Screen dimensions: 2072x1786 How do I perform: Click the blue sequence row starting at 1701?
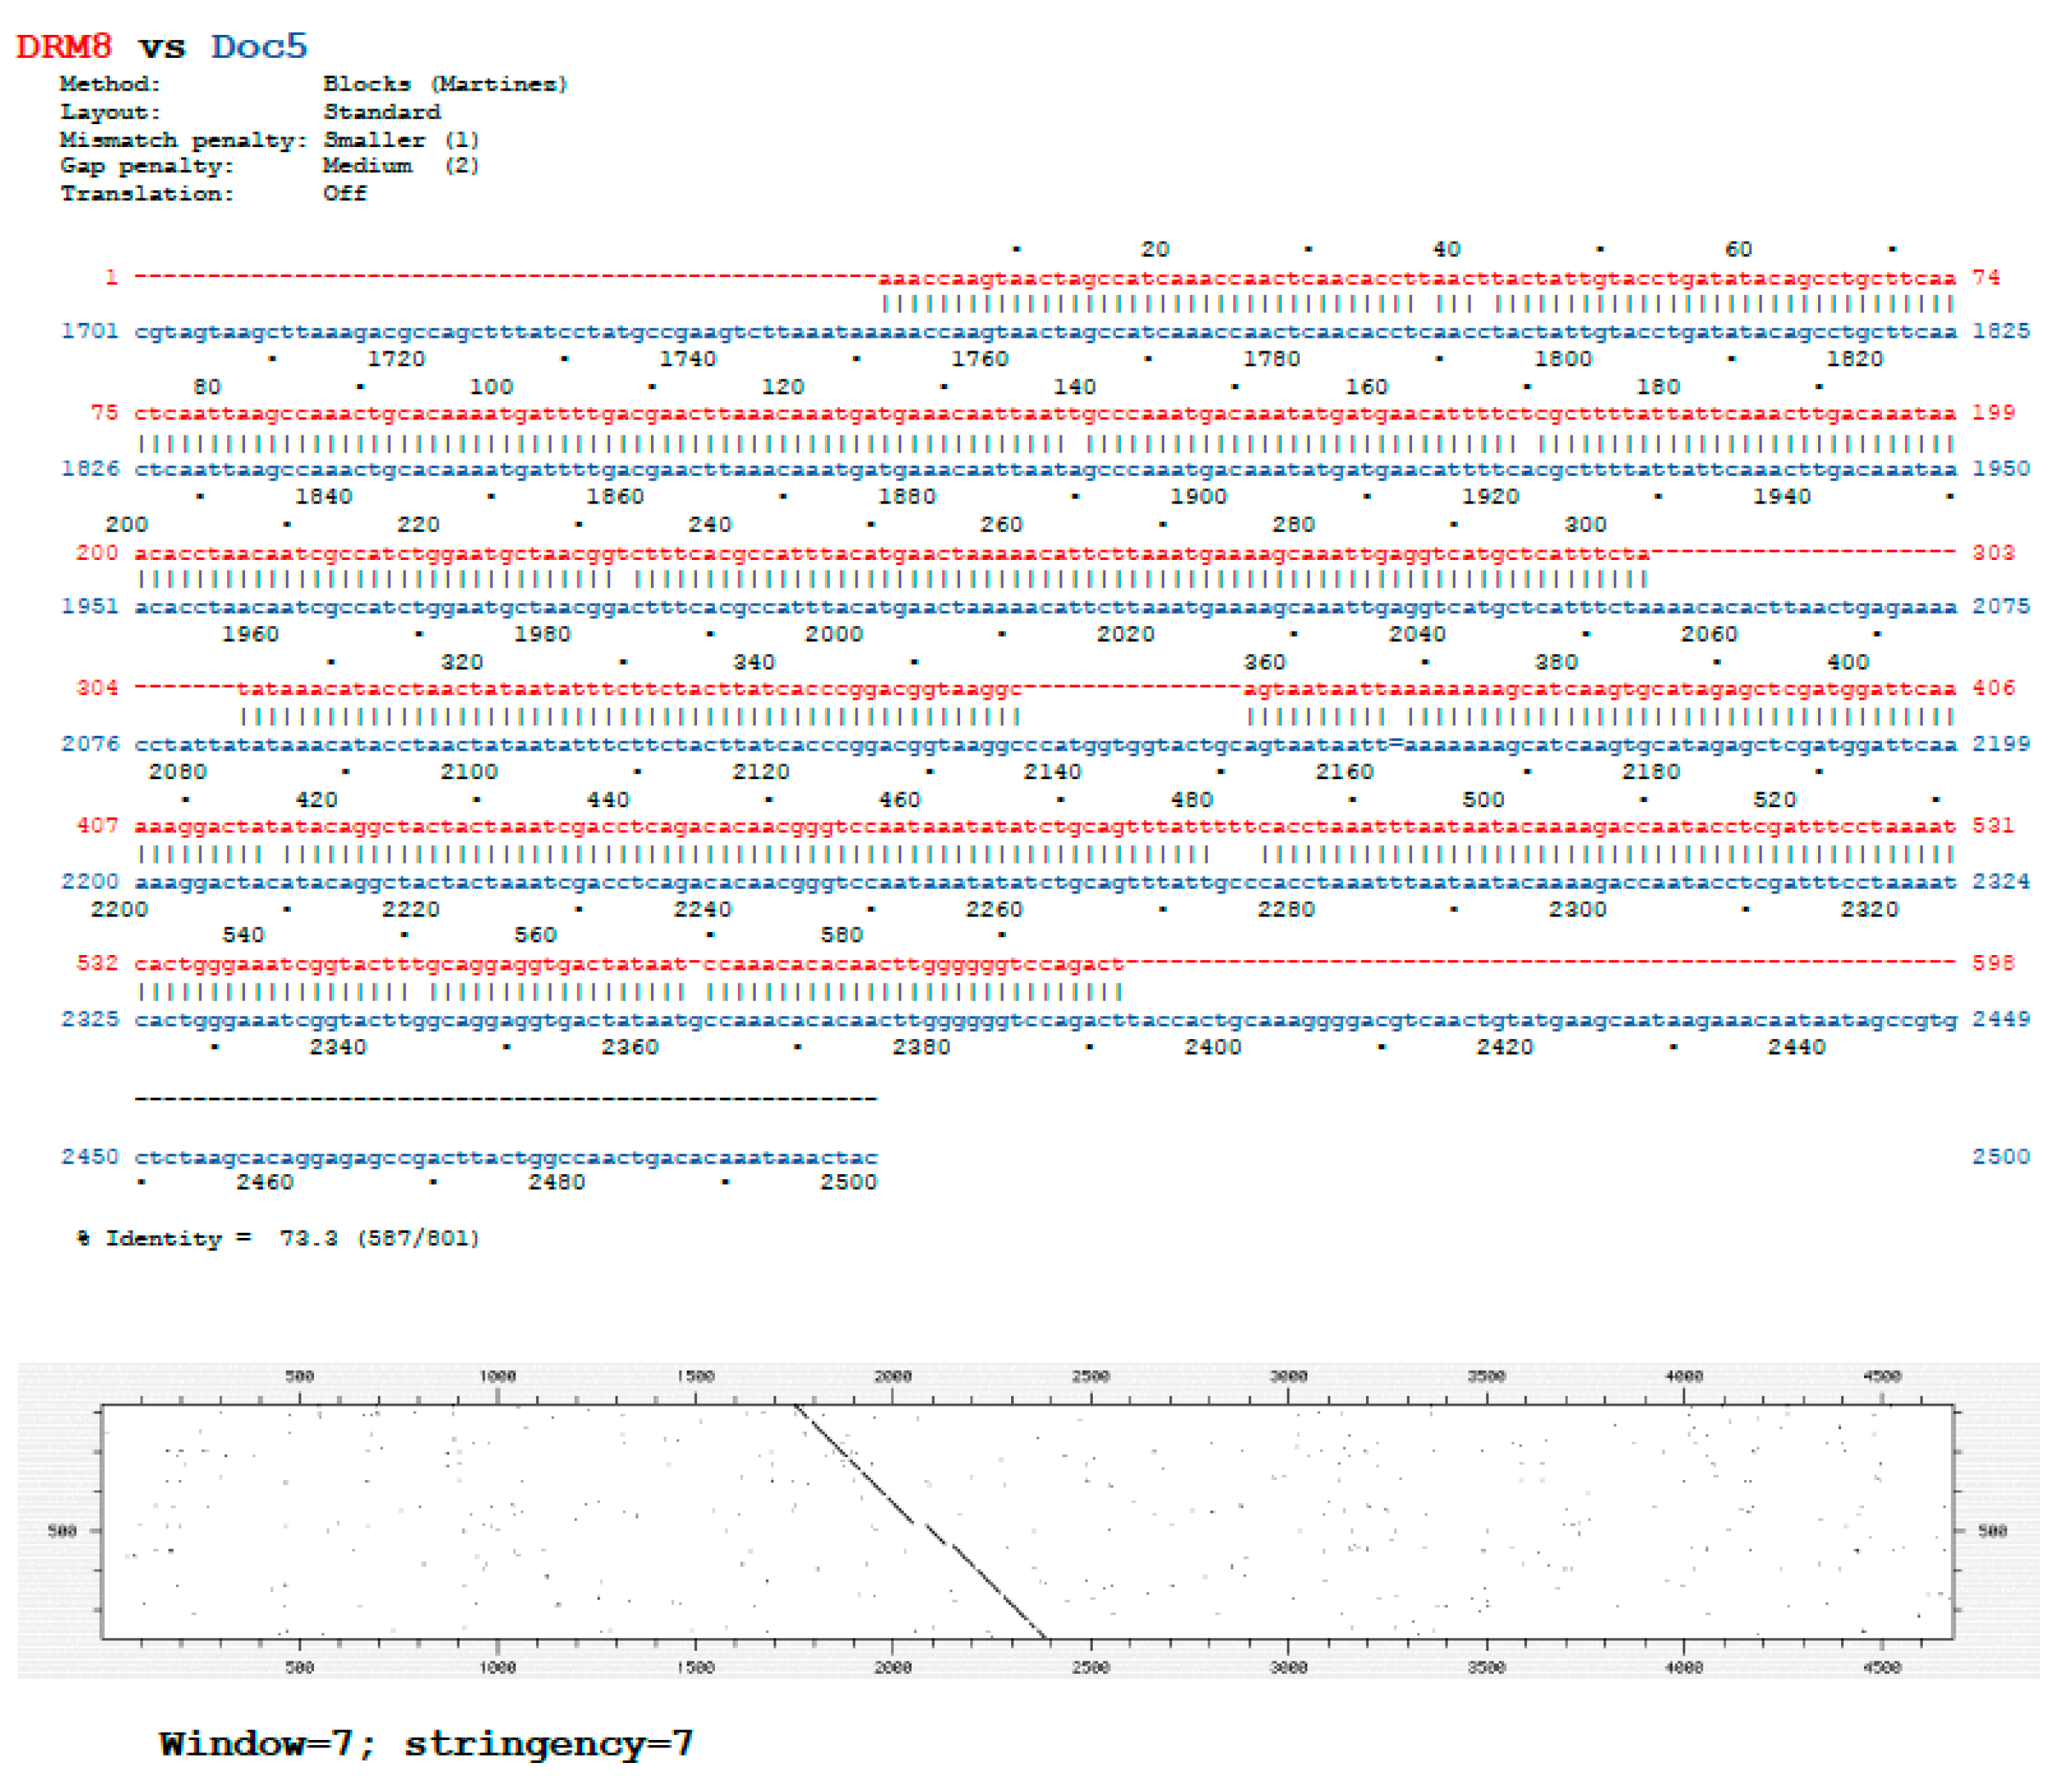1045,332
